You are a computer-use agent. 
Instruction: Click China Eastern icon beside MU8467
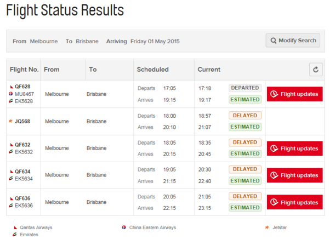[x=10, y=94]
